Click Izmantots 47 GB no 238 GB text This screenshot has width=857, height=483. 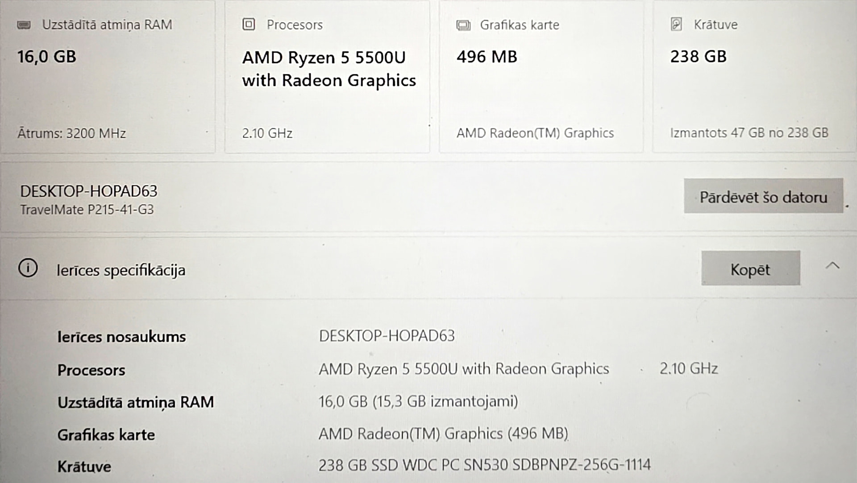749,133
